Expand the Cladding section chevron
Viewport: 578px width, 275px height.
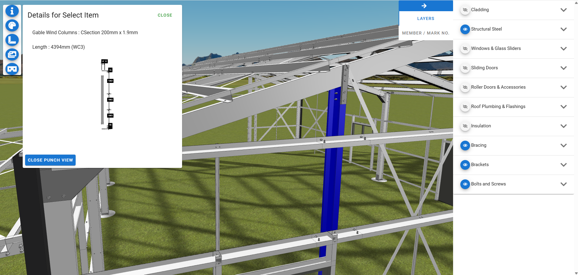coord(563,10)
